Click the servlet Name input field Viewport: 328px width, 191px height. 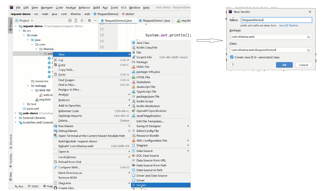[276, 20]
